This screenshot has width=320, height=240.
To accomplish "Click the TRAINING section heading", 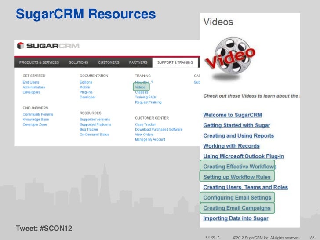I will point(143,76).
